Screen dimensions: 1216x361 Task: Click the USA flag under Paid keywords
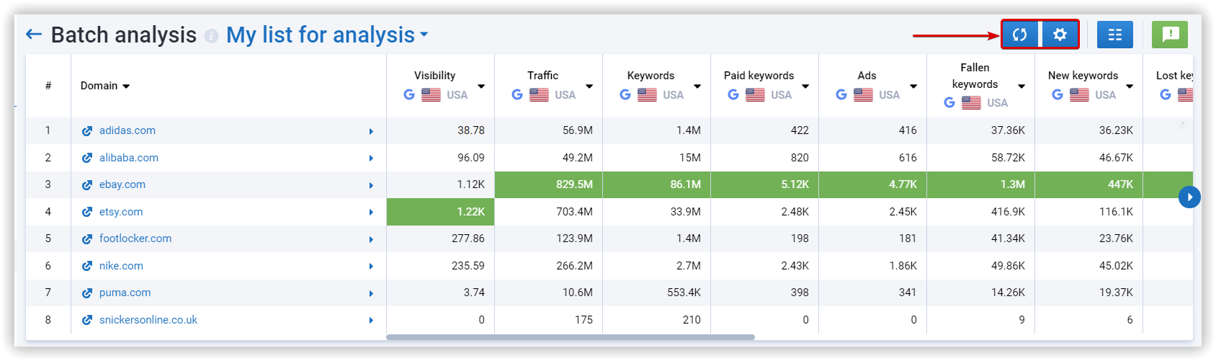tap(755, 94)
